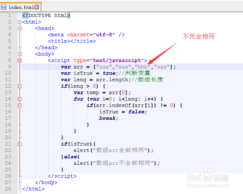
Task: Collapse the for loop fold on line 14
Action: point(19,99)
